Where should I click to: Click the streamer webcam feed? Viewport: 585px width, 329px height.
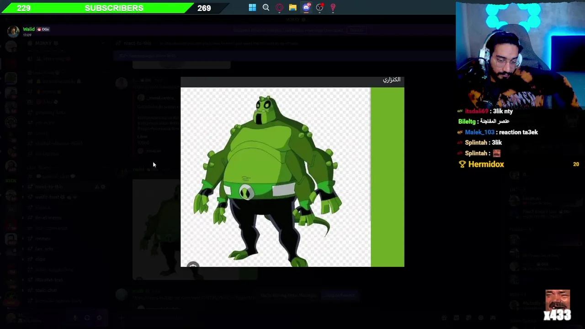point(520,55)
